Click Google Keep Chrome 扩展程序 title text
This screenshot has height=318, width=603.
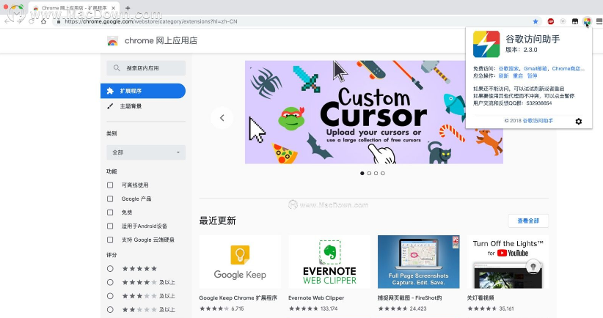[238, 298]
